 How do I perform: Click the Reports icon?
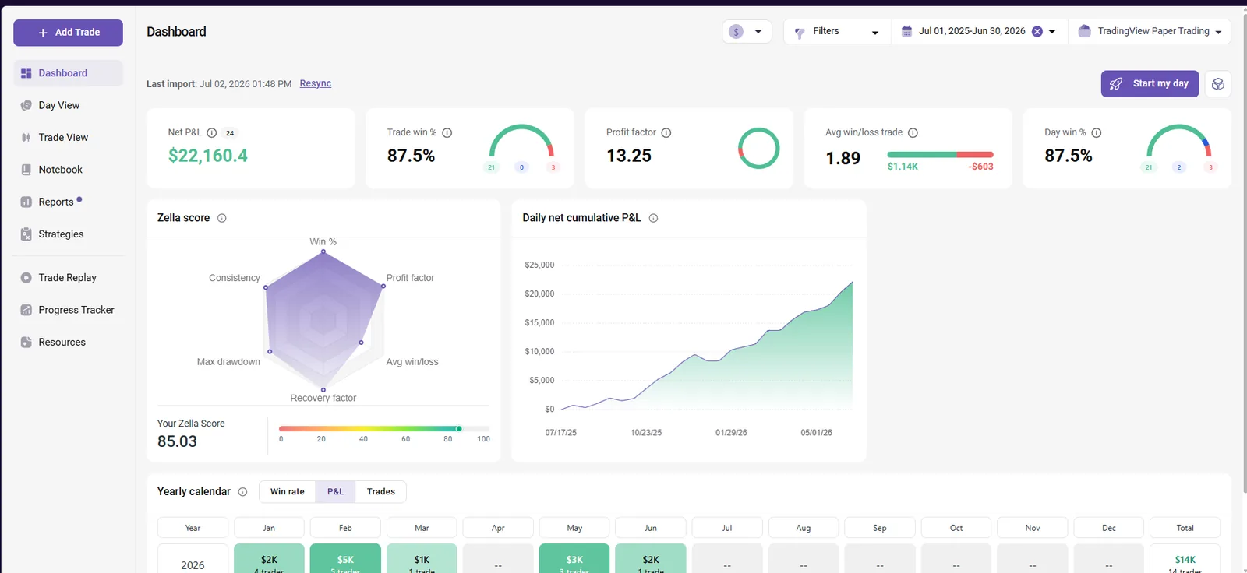(26, 202)
